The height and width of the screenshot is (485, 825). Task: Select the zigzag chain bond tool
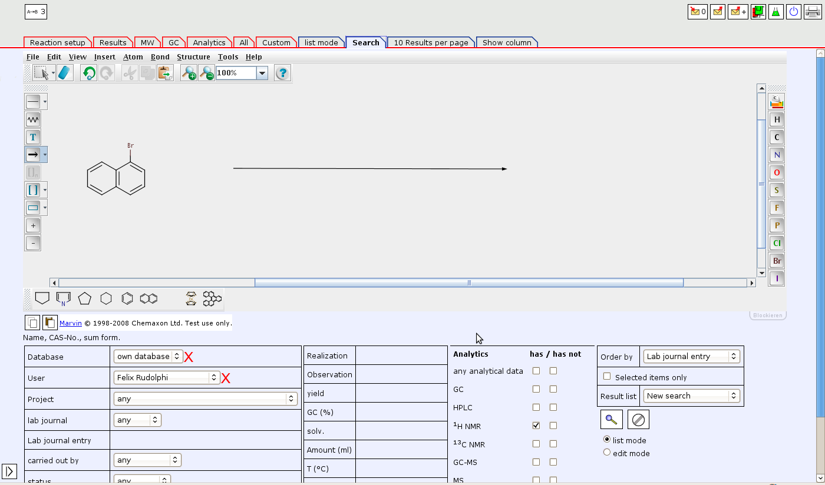[x=33, y=119]
